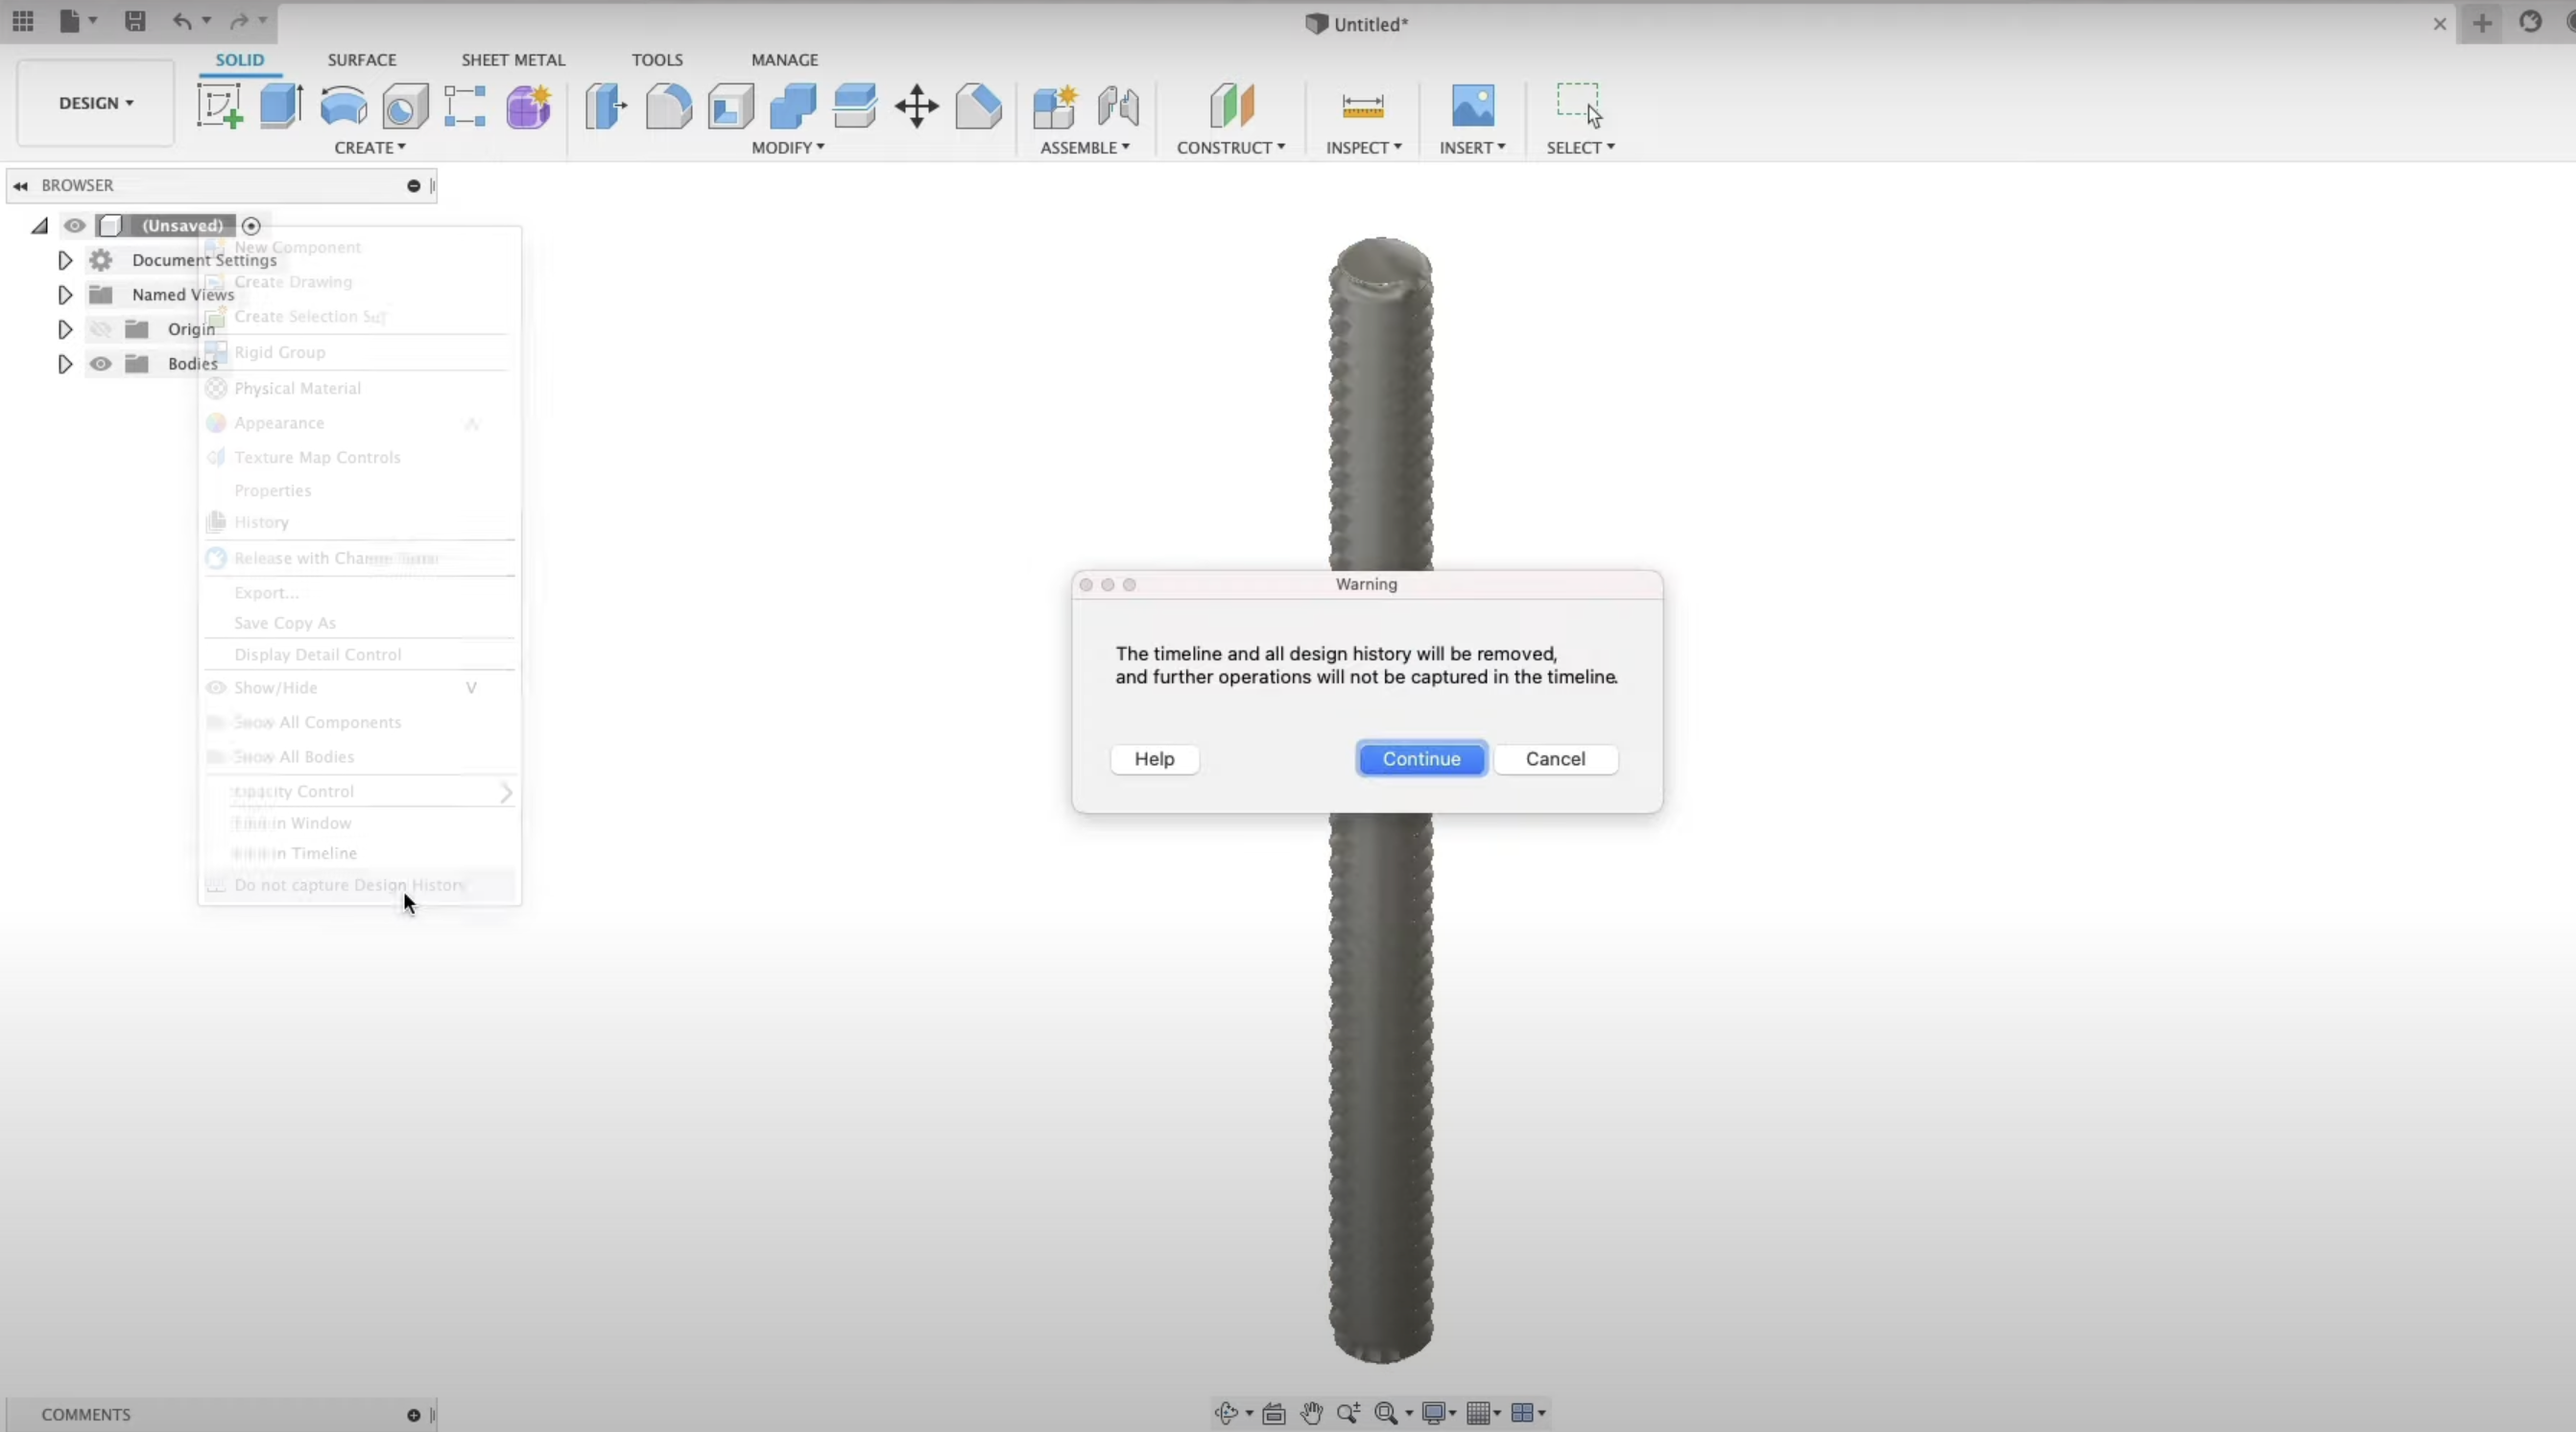Expand the Document Settings node
The width and height of the screenshot is (2576, 1432).
(65, 260)
